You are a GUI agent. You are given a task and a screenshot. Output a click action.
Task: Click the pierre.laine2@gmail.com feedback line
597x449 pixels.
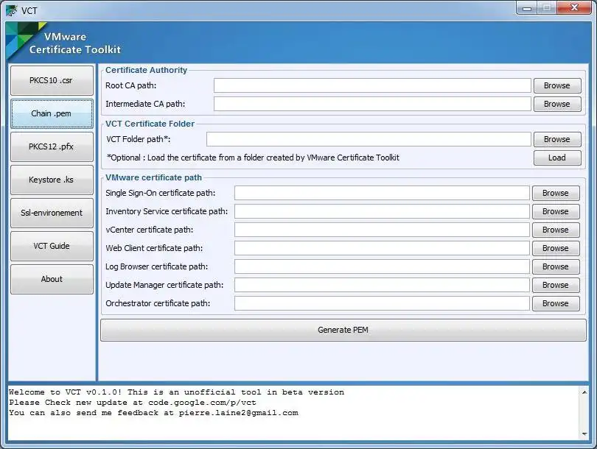(153, 412)
